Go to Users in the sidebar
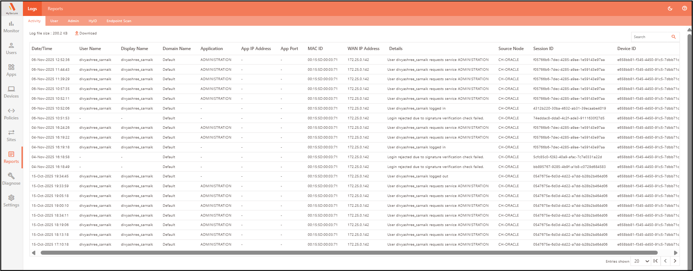Image resolution: width=693 pixels, height=271 pixels. pos(11,49)
